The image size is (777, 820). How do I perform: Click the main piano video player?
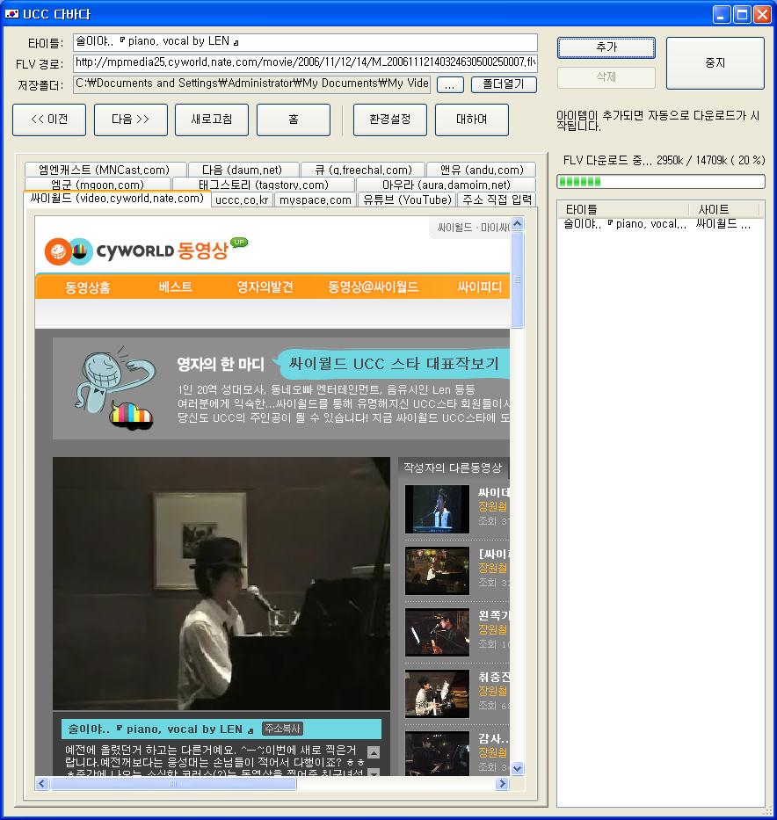click(221, 583)
